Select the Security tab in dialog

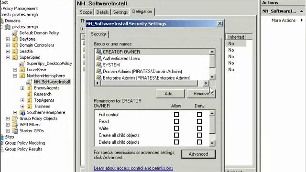pyautogui.click(x=98, y=34)
